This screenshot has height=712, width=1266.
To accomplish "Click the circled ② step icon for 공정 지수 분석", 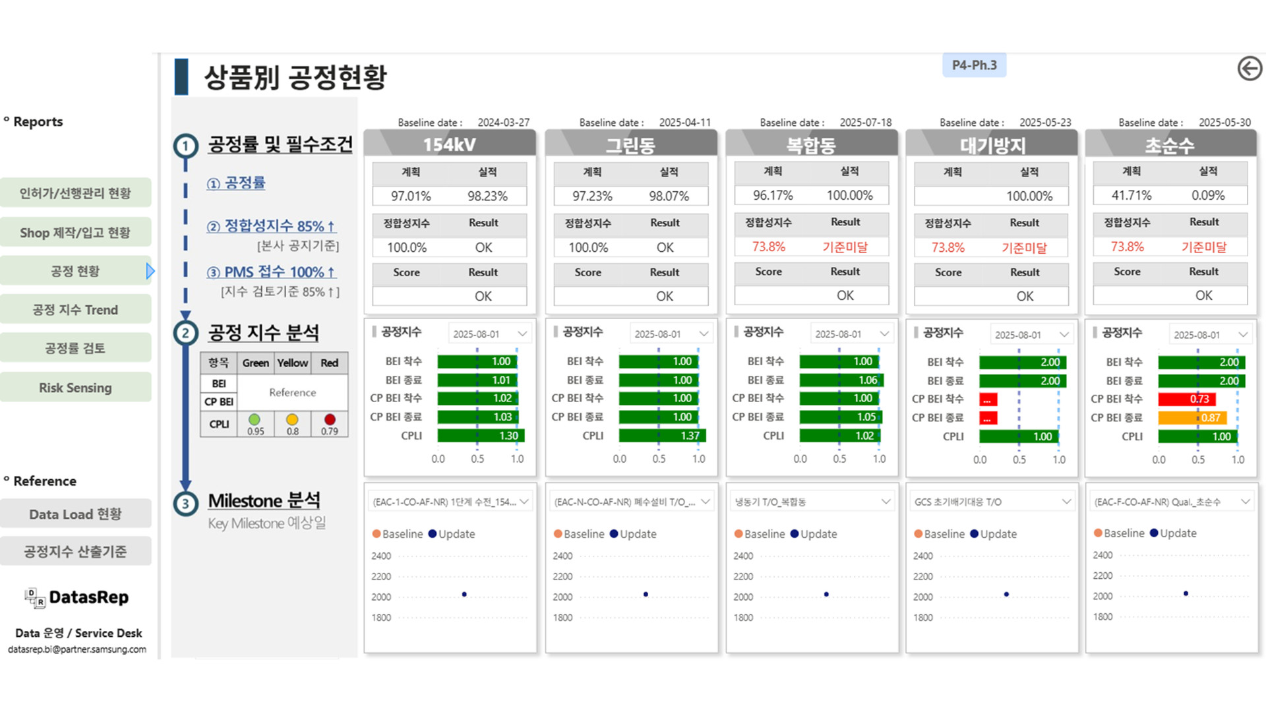I will click(185, 333).
